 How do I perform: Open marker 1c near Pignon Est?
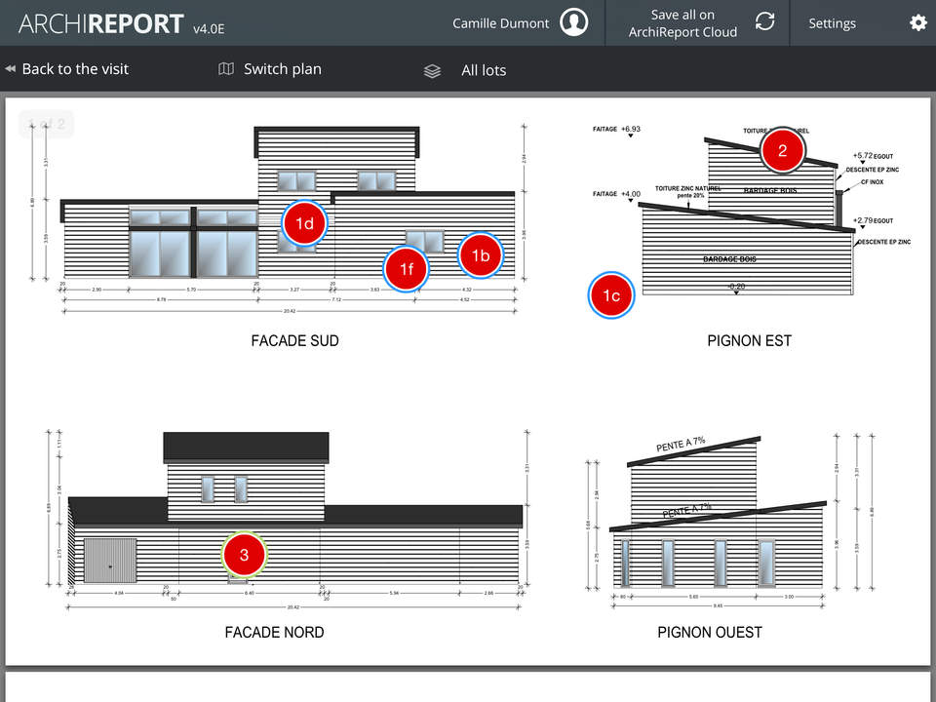[x=611, y=295]
